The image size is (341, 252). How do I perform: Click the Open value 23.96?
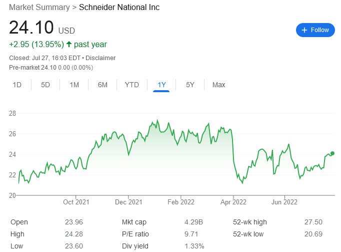pos(74,222)
